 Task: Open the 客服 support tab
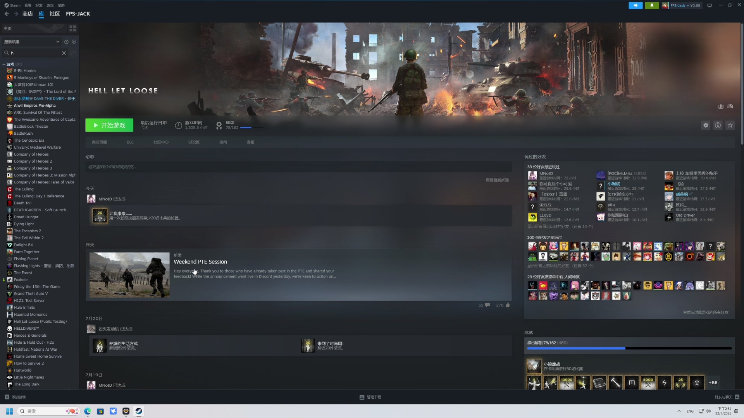pyautogui.click(x=250, y=142)
